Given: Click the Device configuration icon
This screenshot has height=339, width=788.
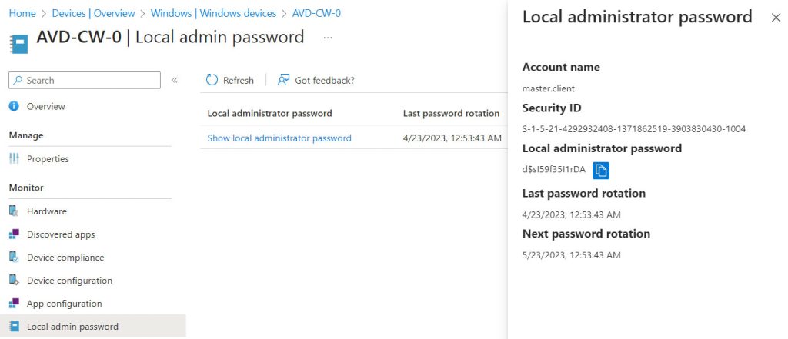Looking at the screenshot, I should coord(14,281).
